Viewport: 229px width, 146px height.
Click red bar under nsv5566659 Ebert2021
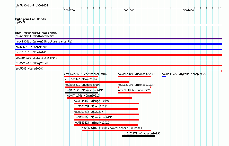pyautogui.click(x=106, y=109)
